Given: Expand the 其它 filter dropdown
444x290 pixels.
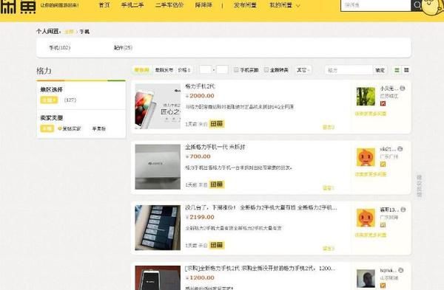Looking at the screenshot, I should [303, 70].
